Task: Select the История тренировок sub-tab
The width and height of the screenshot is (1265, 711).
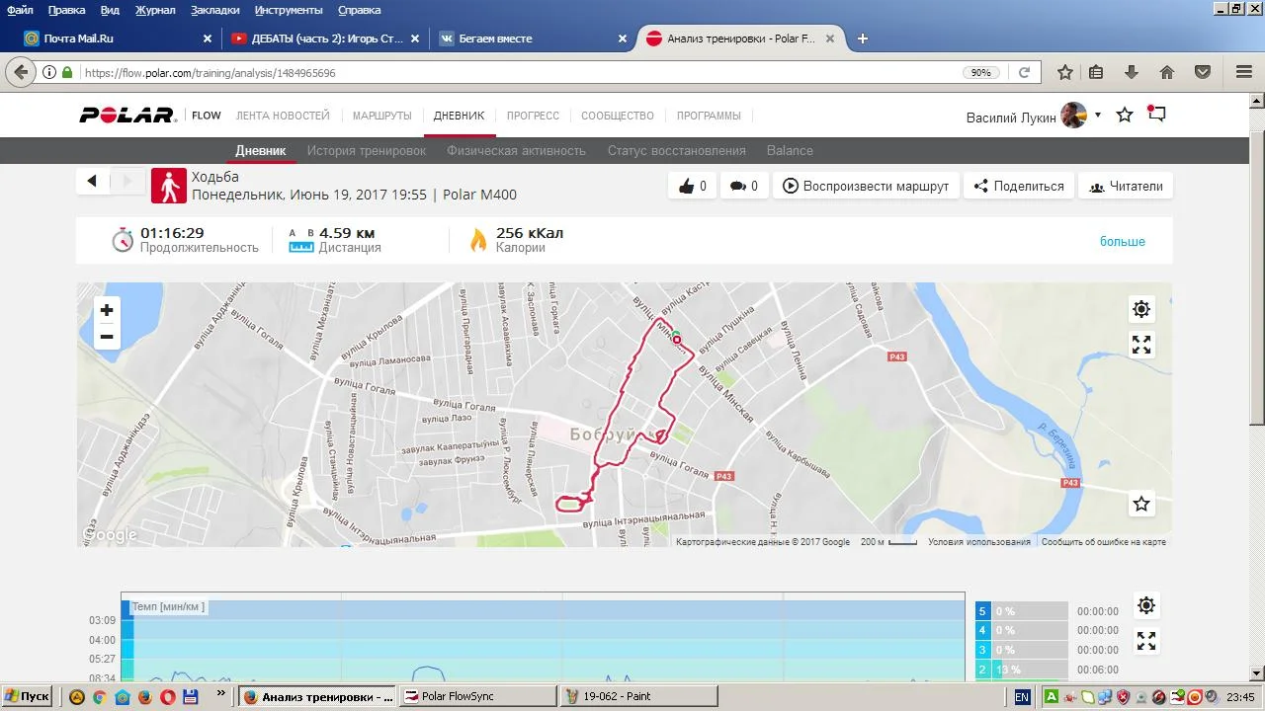Action: [x=366, y=151]
